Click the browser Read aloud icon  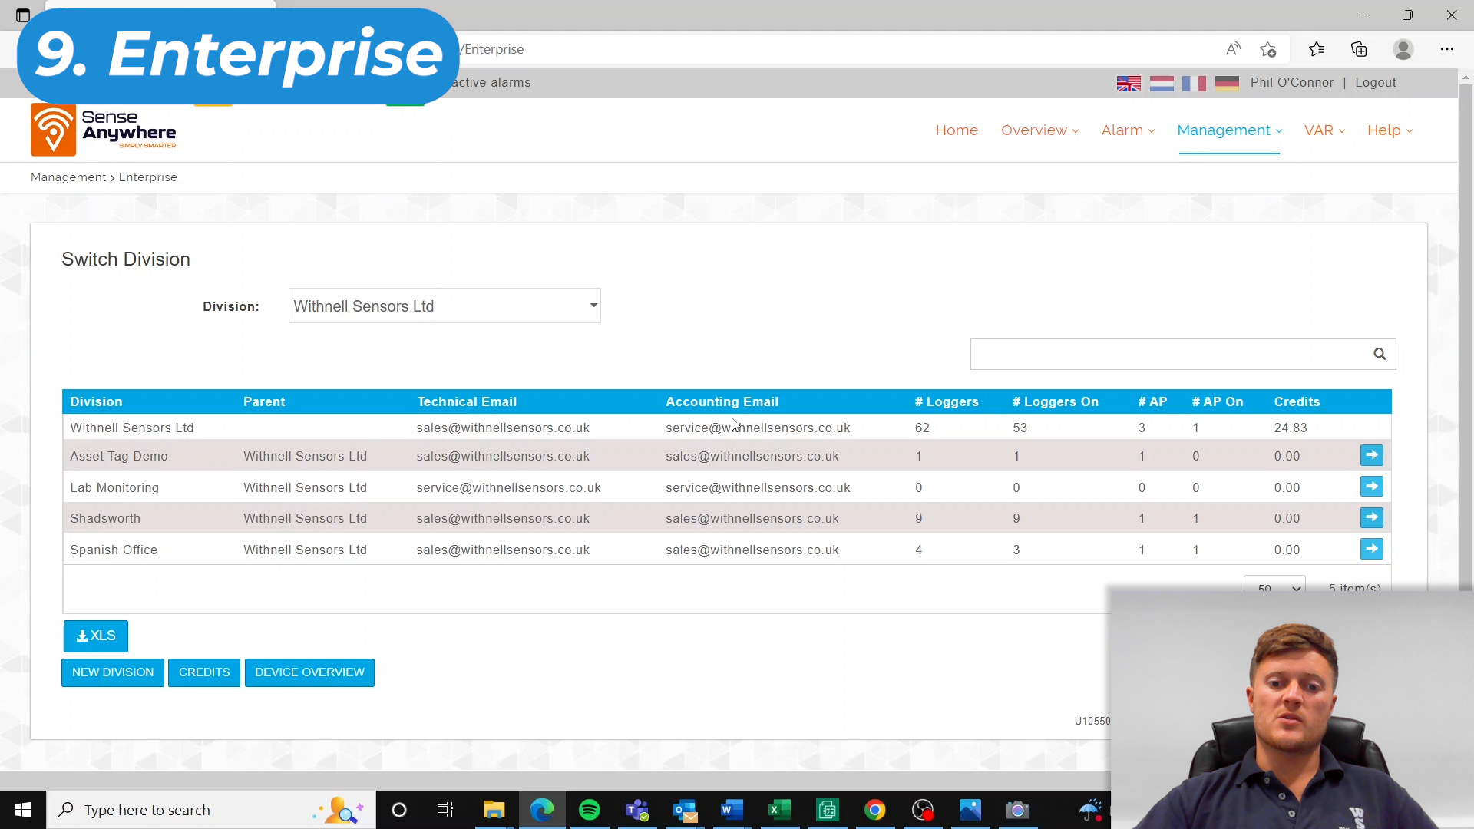1233,49
